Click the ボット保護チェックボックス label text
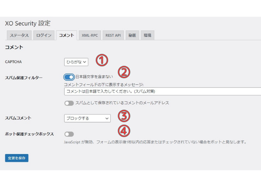The width and height of the screenshot is (261, 186). (29, 134)
